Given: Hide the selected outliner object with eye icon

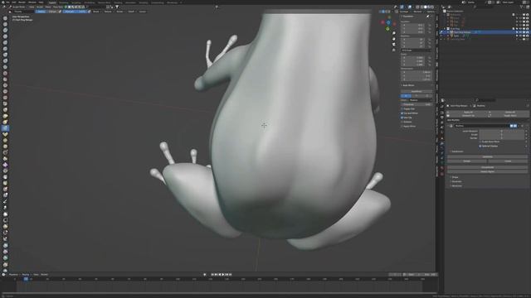Looking at the screenshot, I should point(520,32).
